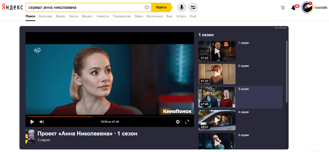Viewport: 329px width, 152px height.
Task: Click the 4 серия episode label
Action: [x=243, y=112]
